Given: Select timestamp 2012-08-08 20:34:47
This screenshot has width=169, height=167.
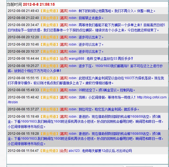Looking at the screenshot, I should click(23, 25).
